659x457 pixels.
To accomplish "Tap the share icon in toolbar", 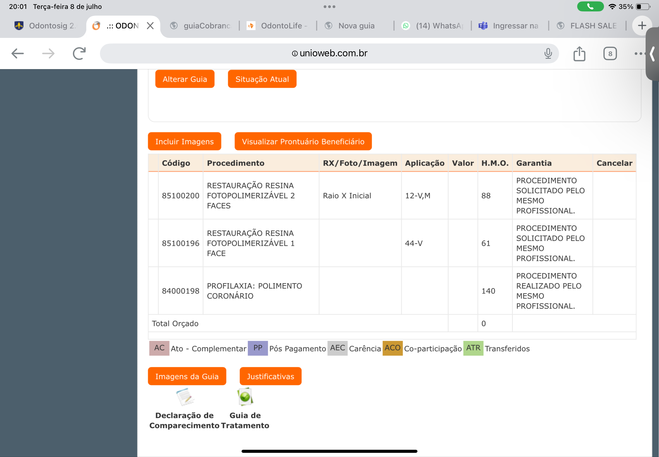I will pos(579,54).
